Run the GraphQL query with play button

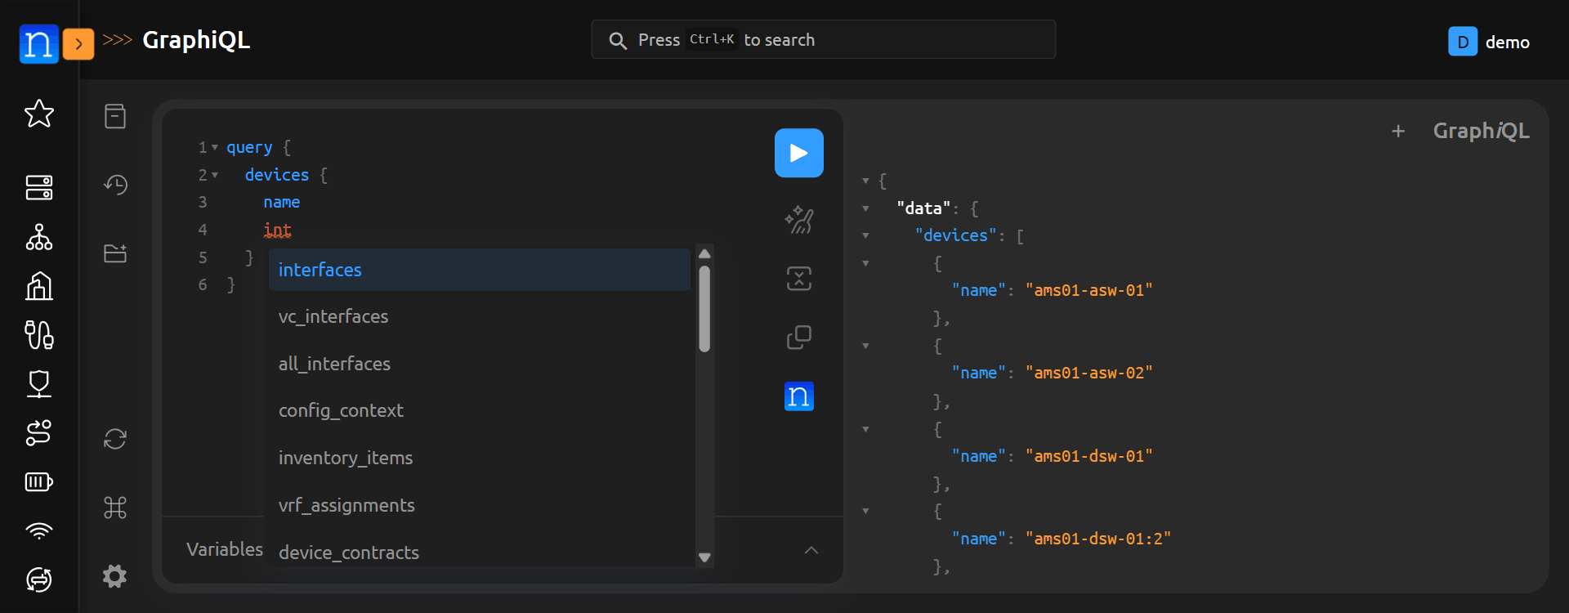(x=798, y=153)
